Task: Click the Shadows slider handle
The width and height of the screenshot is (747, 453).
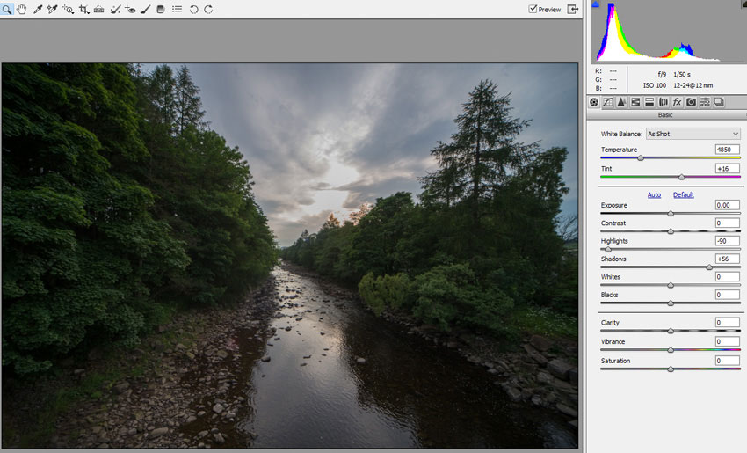Action: (709, 267)
